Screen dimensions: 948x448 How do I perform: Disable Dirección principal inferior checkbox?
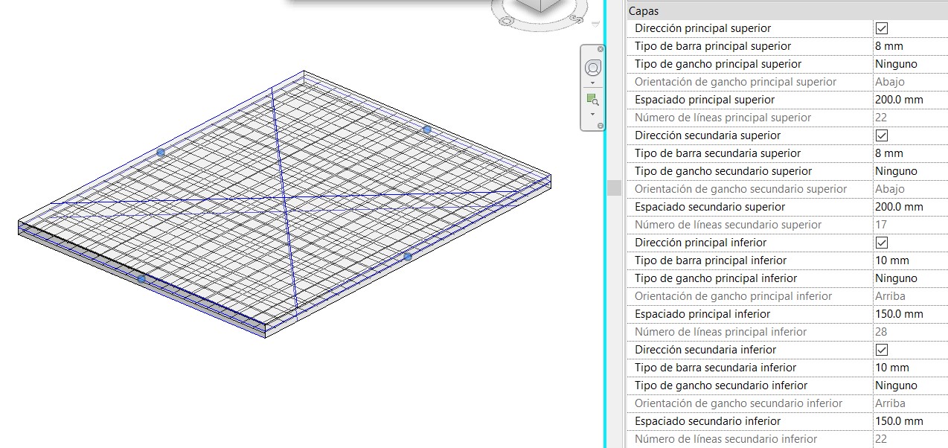click(x=882, y=243)
